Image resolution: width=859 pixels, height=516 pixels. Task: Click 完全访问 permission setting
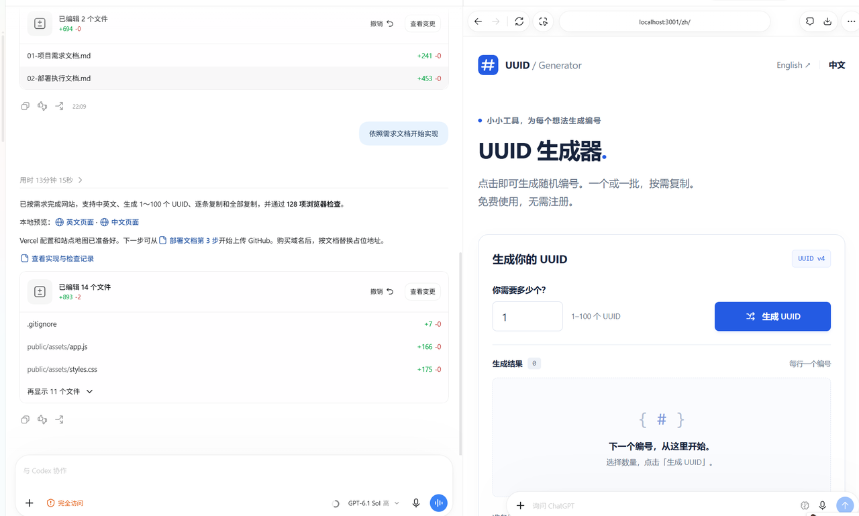point(65,503)
